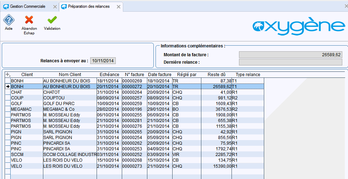Click the Gestion Commerciale tab icon
Image resolution: width=348 pixels, height=179 pixels.
pos(6,7)
